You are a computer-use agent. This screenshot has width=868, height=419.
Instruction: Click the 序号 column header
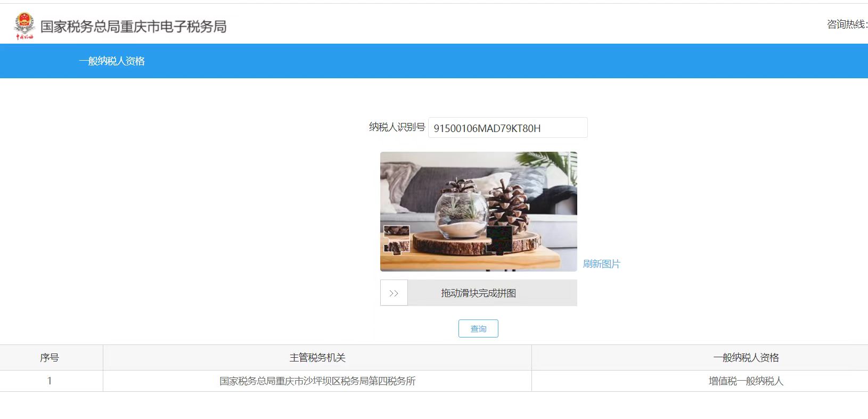point(50,358)
